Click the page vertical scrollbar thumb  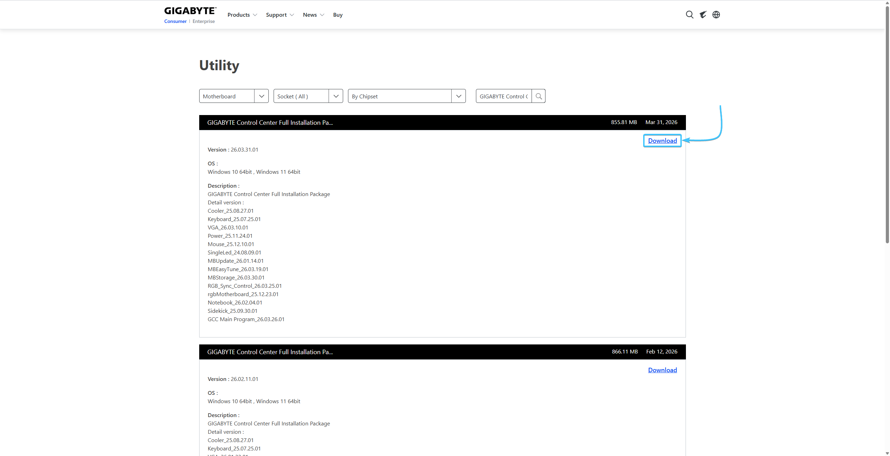pos(887,125)
